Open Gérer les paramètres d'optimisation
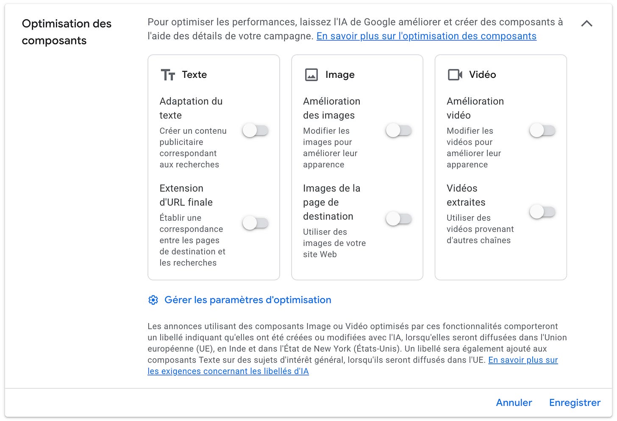 [x=248, y=300]
